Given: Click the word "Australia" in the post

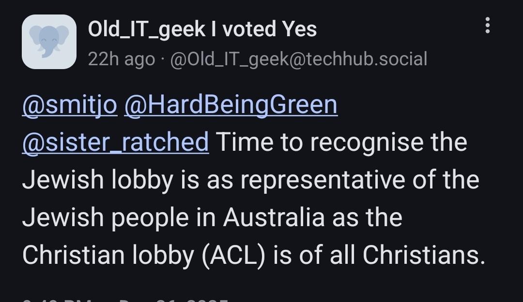Looking at the screenshot, I should point(274,218).
